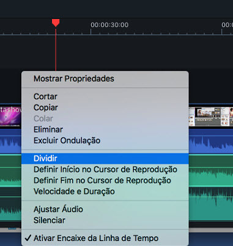Choose Ajustar Áudio menu item

(105, 209)
